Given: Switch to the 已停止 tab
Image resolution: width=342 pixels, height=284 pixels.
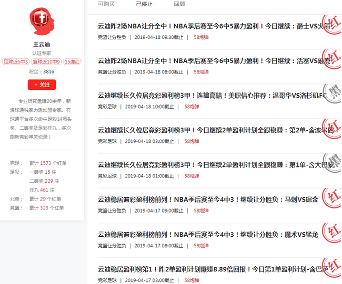Looking at the screenshot, I should (x=144, y=4).
